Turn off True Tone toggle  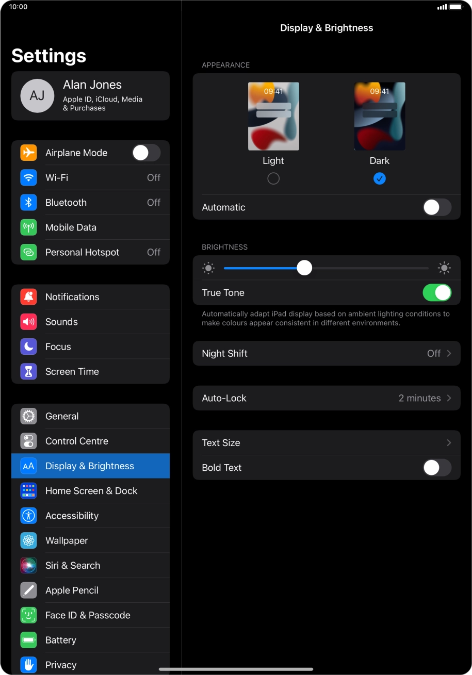pyautogui.click(x=436, y=293)
